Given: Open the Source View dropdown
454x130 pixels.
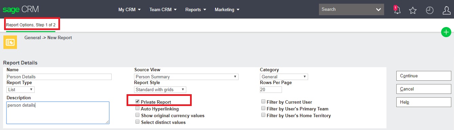Looking at the screenshot, I should [186, 77].
